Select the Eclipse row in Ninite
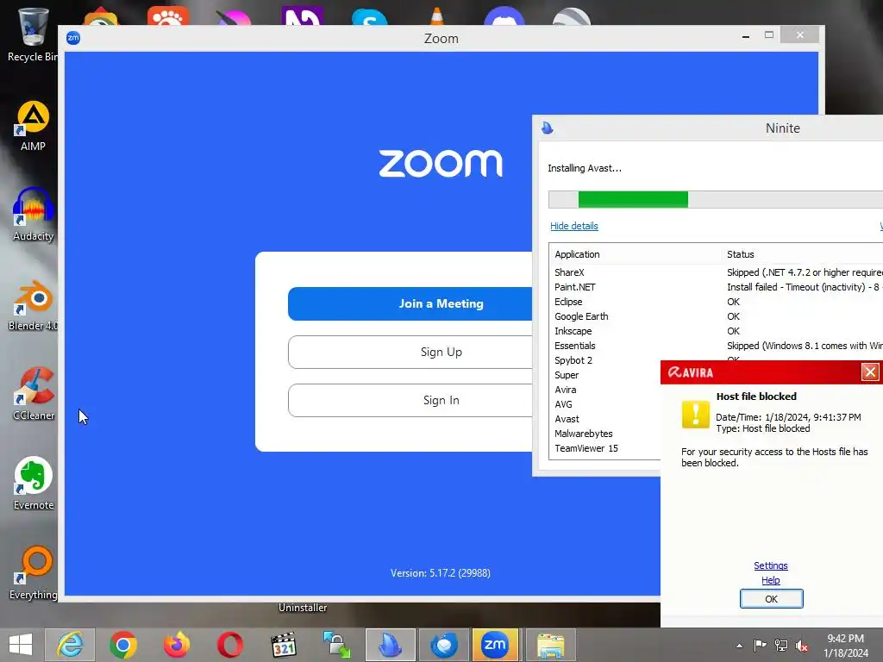The image size is (883, 662). coord(716,302)
